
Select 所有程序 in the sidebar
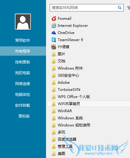[23, 51]
